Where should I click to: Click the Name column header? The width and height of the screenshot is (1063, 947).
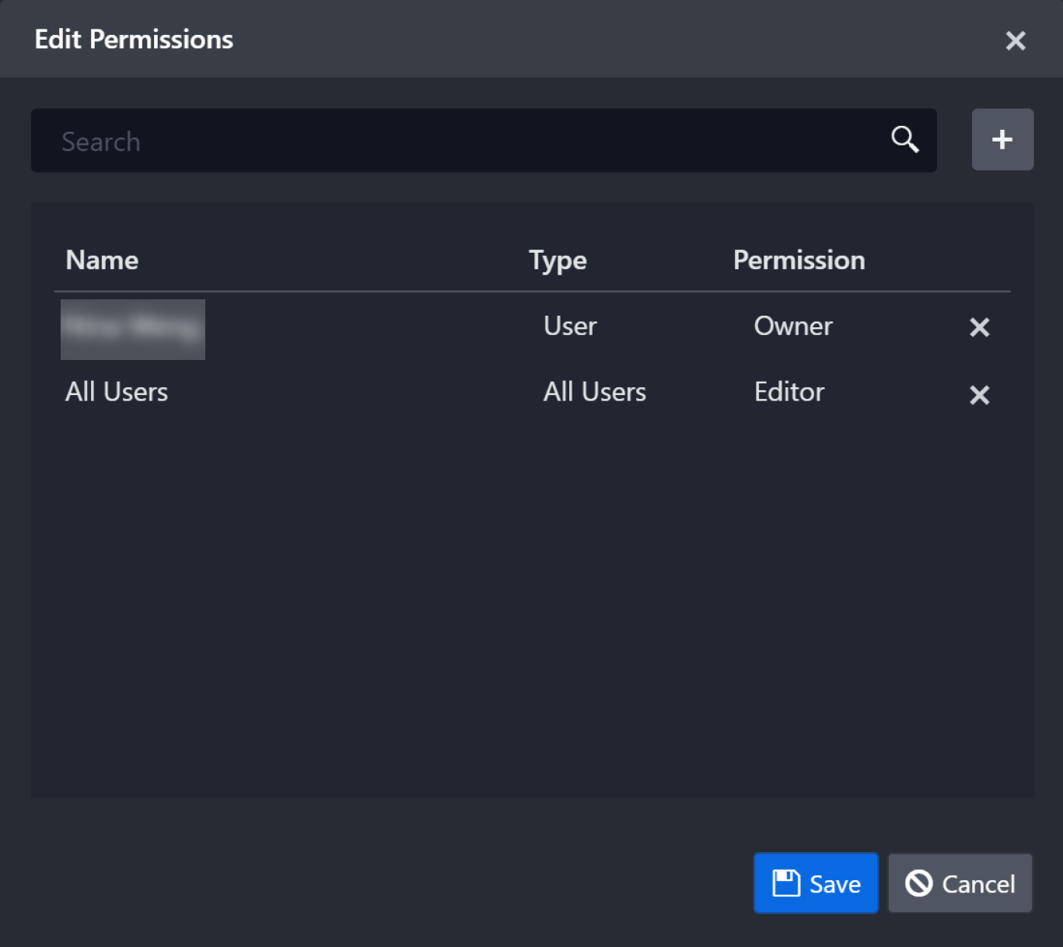(102, 260)
